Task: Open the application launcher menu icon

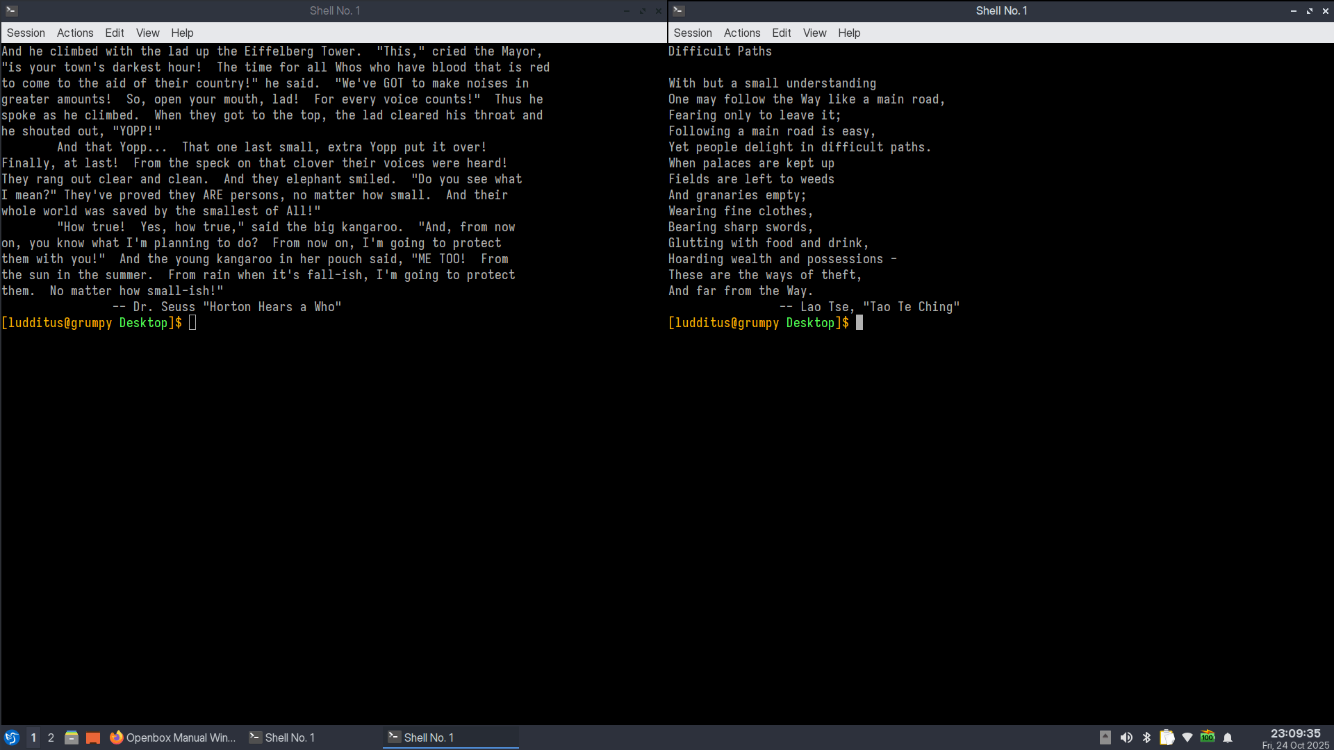Action: (x=12, y=737)
